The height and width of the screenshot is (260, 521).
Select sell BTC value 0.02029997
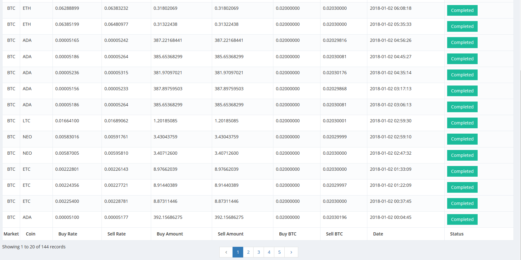tap(335, 185)
